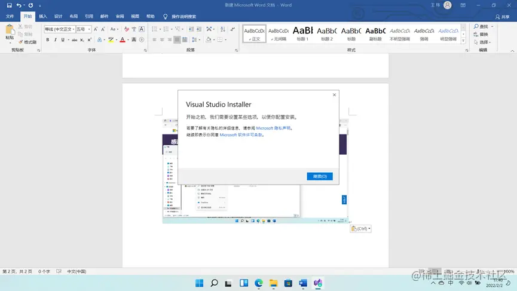Apply text effects icon

pos(100,40)
